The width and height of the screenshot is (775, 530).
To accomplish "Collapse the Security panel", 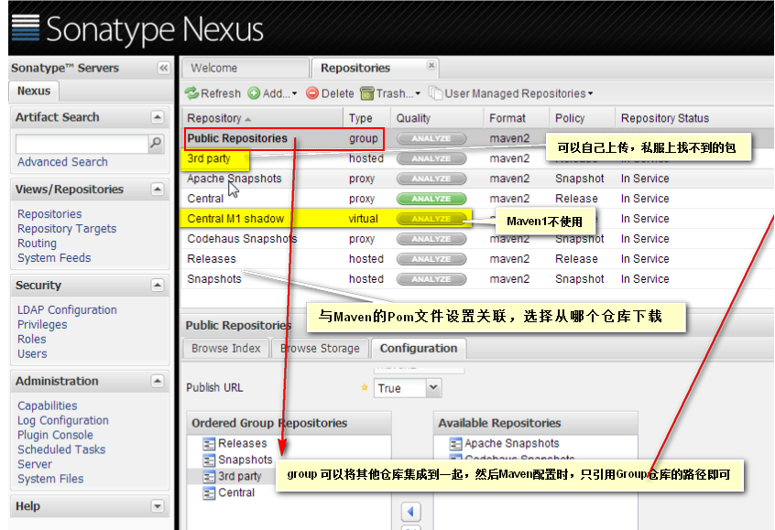I will [x=158, y=285].
